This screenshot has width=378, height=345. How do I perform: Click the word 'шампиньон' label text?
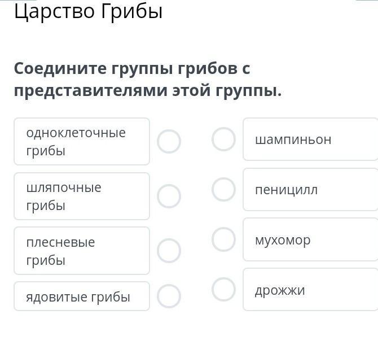pos(293,139)
